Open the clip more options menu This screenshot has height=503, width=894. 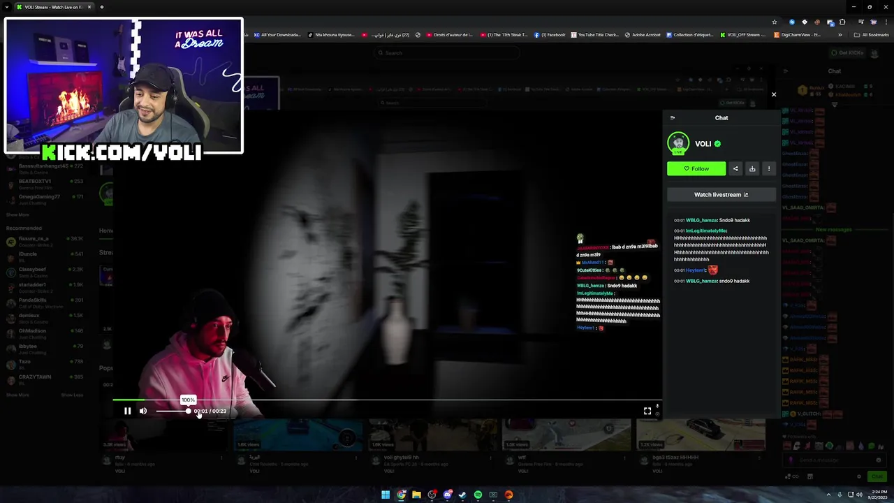point(769,168)
